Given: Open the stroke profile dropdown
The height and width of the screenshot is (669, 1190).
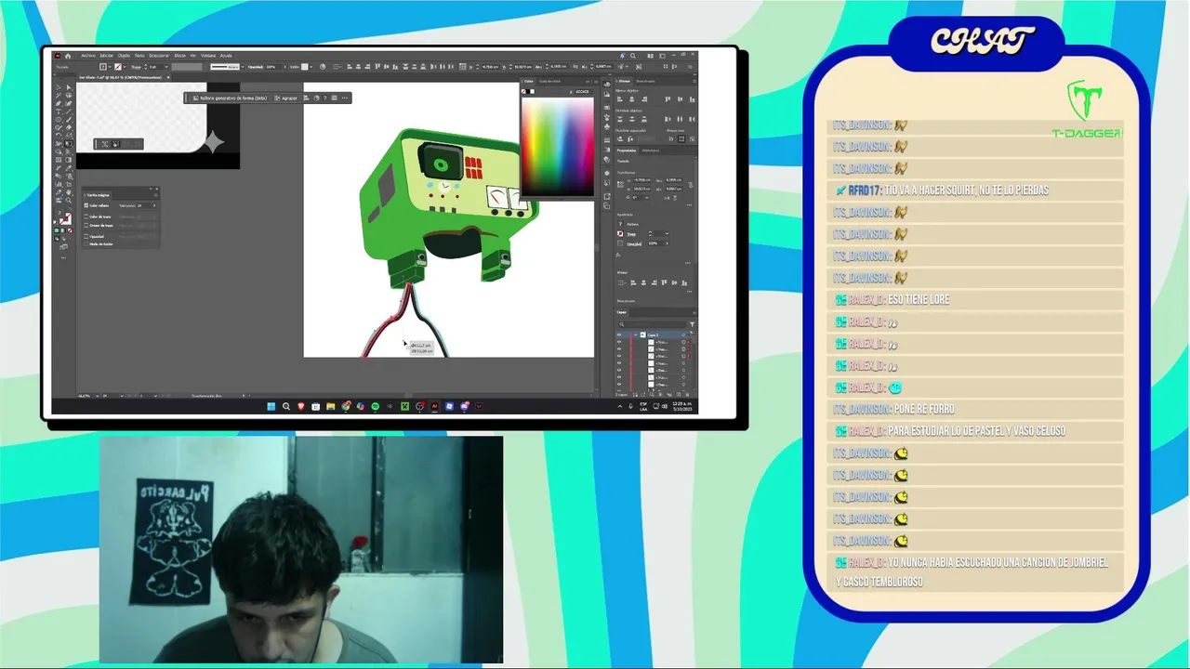Looking at the screenshot, I should pos(243,67).
